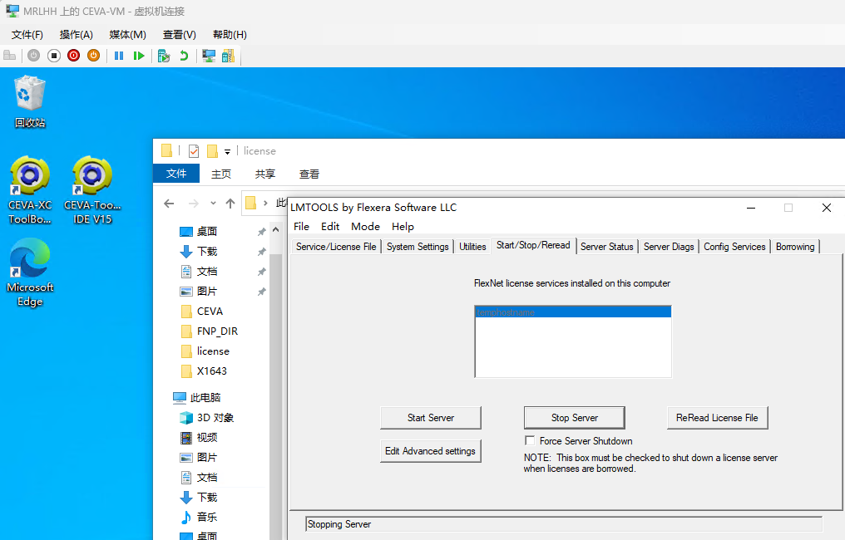Select the CEVA folder in navigation pane

click(x=210, y=312)
